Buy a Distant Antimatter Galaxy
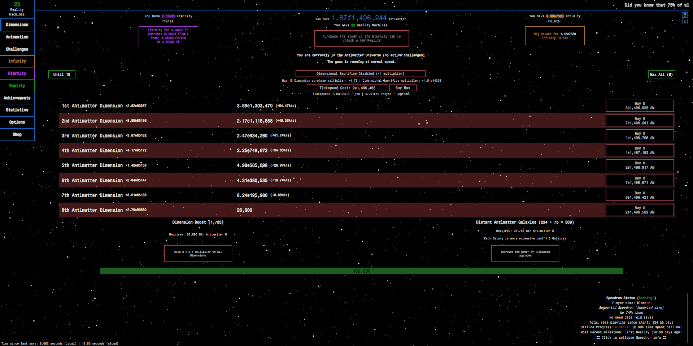 525,253
